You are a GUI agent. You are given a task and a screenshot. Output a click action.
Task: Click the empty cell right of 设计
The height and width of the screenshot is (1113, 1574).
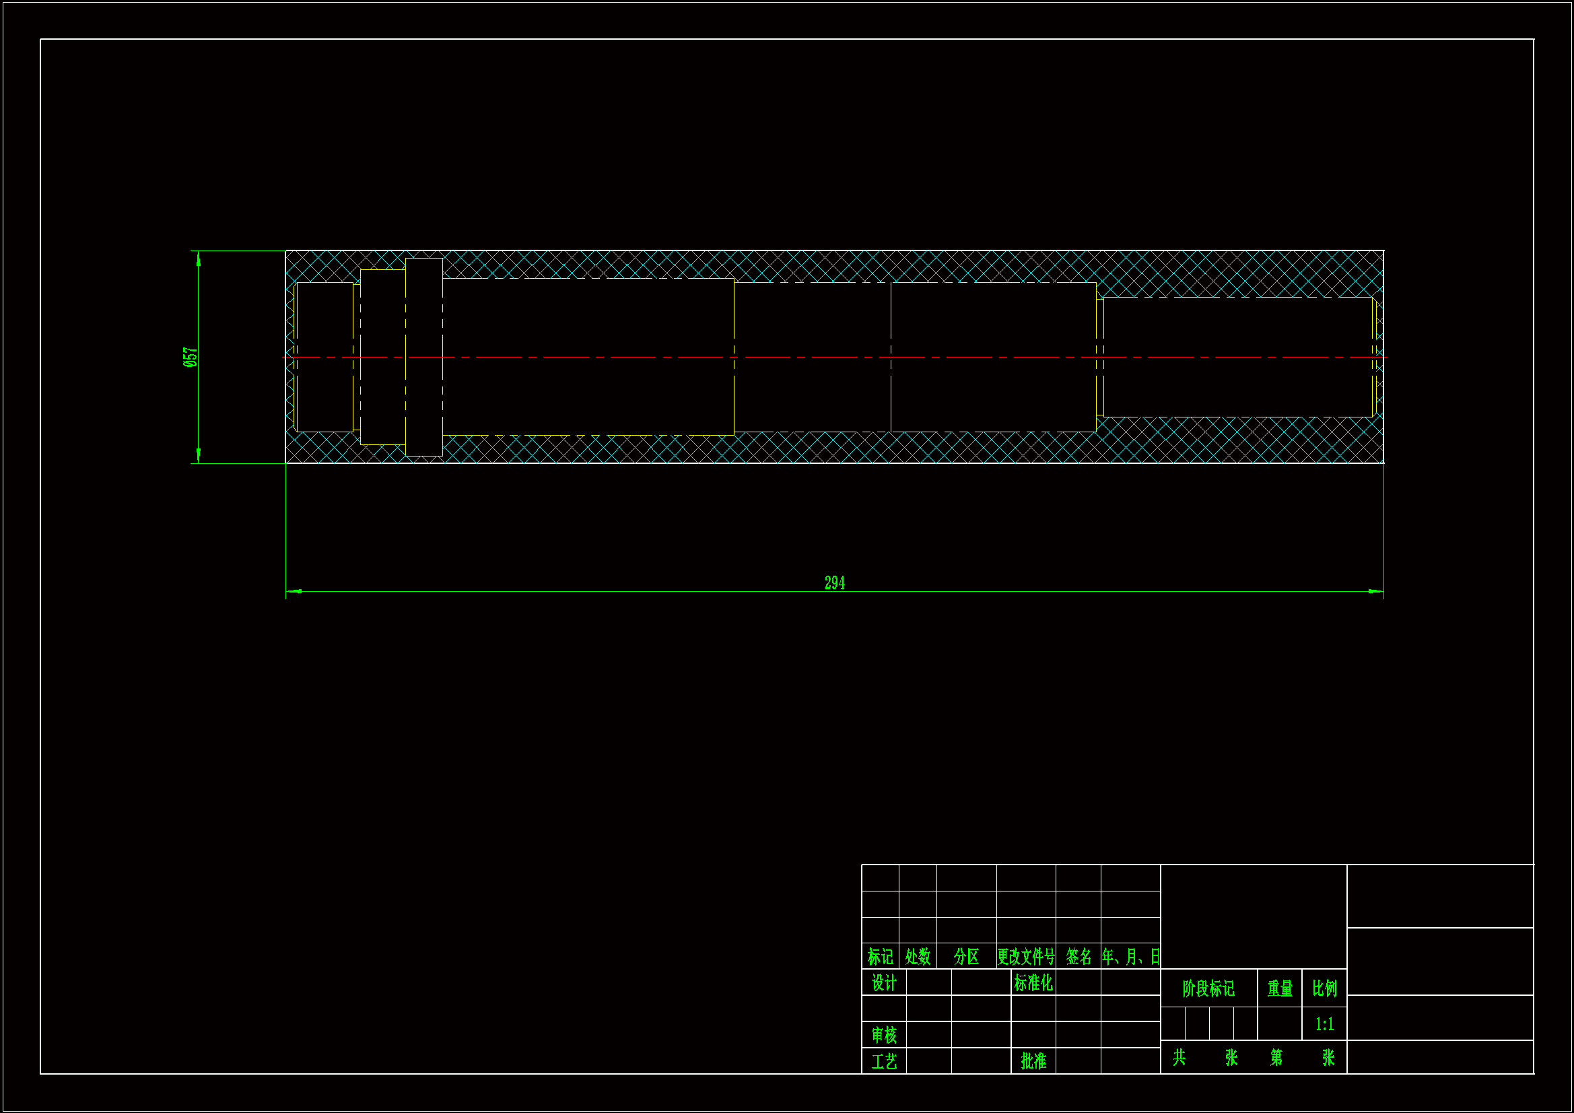point(928,982)
